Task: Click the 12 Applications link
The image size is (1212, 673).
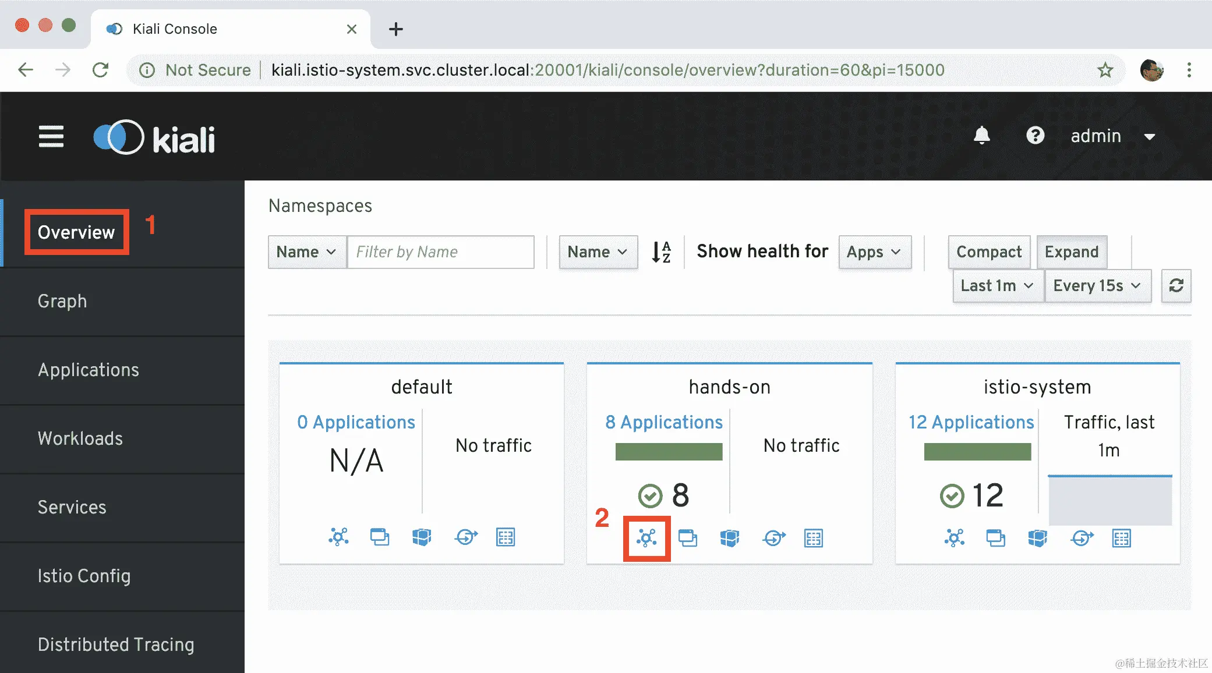Action: 971,422
